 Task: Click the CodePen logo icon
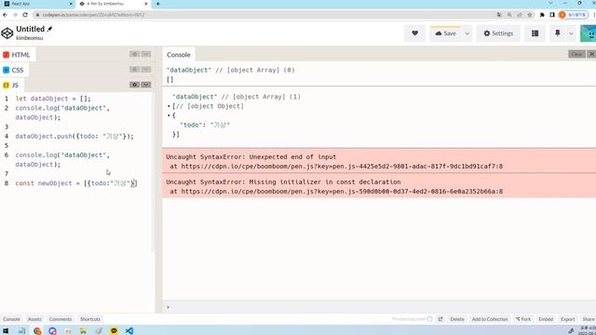point(7,33)
